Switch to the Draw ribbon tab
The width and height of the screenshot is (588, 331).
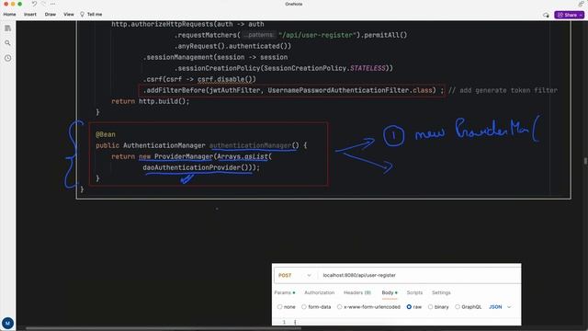[51, 15]
